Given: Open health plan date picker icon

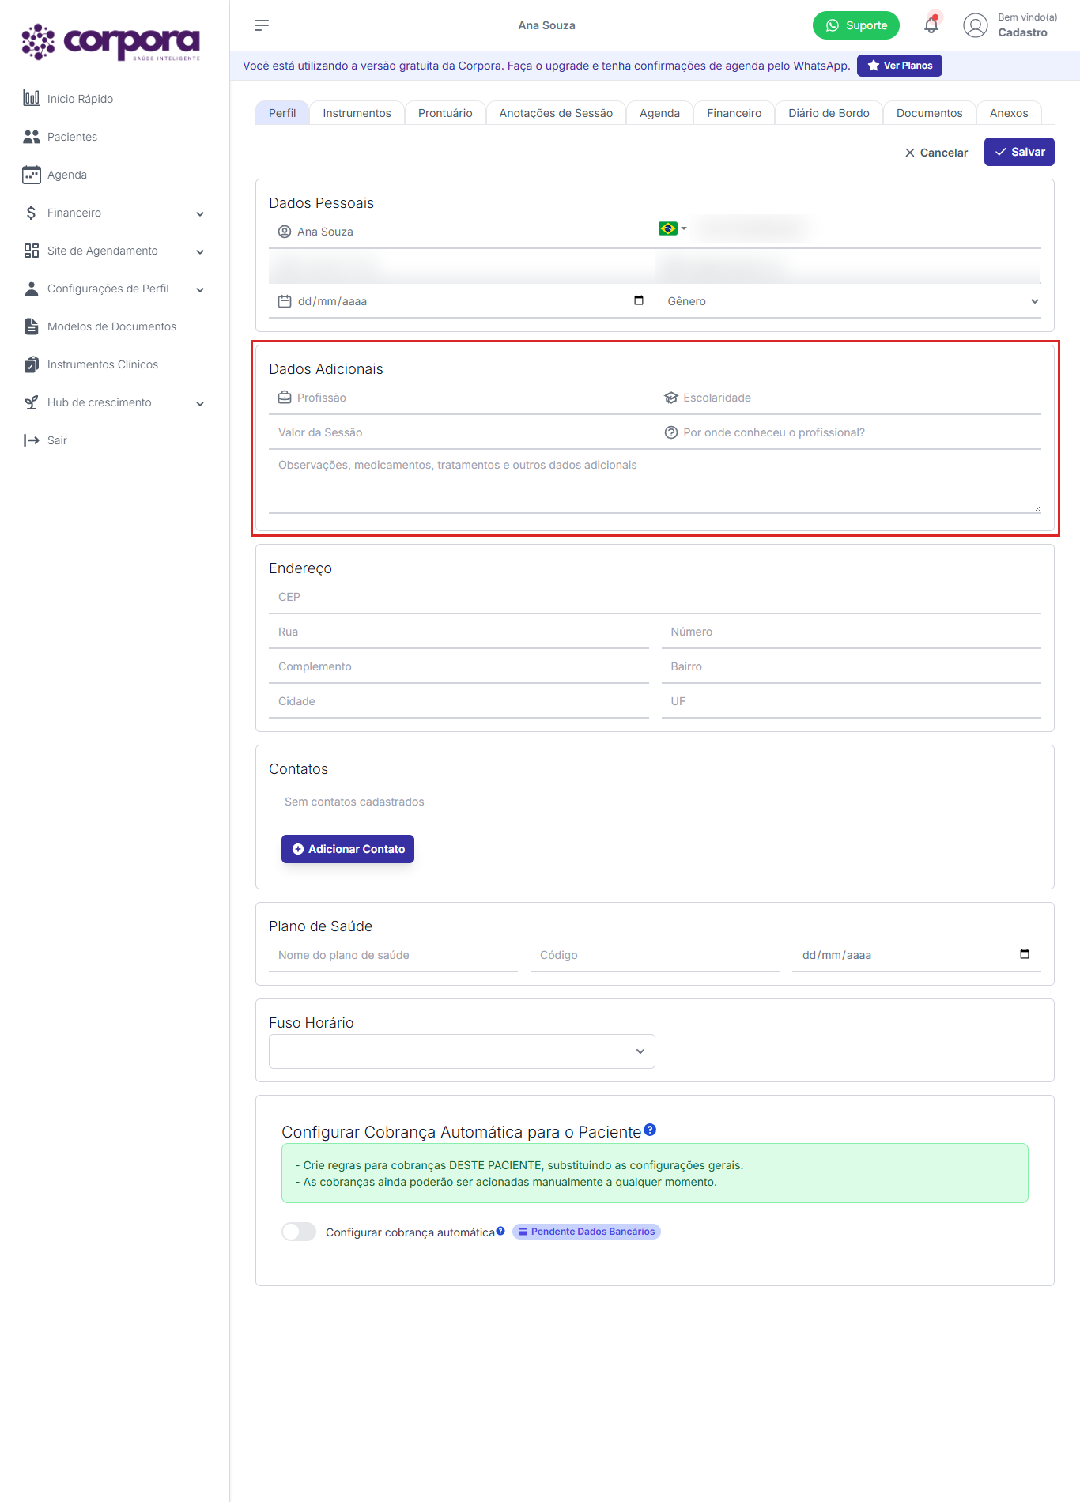Looking at the screenshot, I should [1025, 954].
